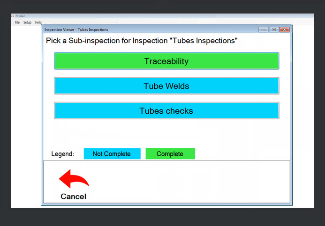Click the PC Collect window title
Image resolution: width=325 pixels, height=226 pixels.
coord(20,16)
